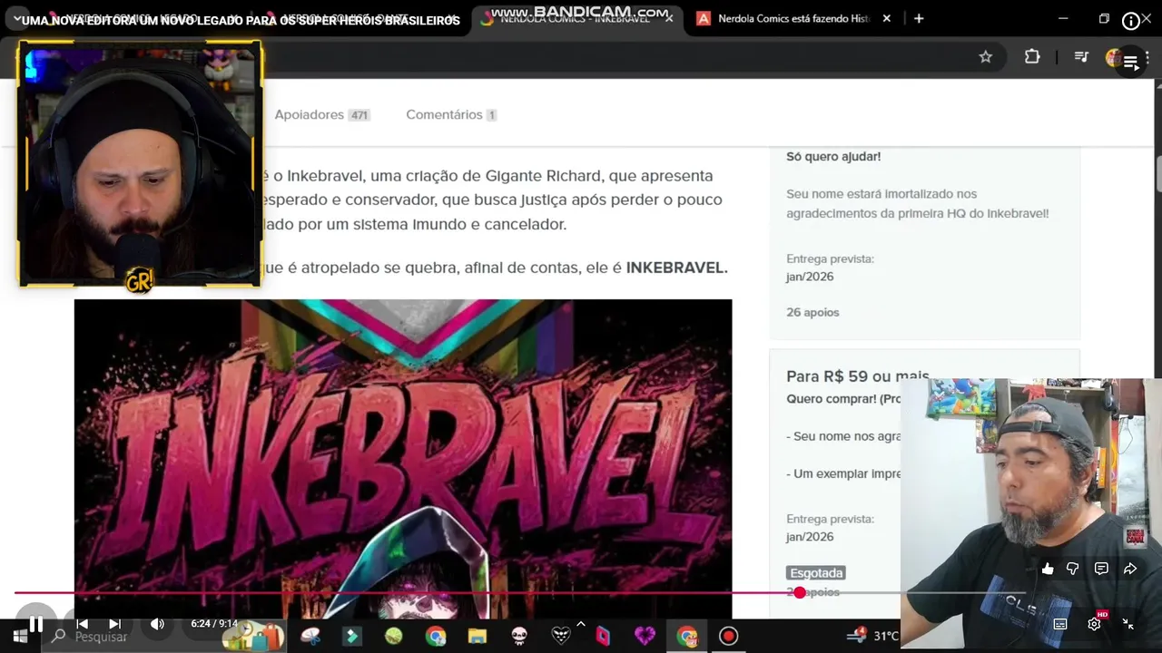Open the active Chrome profile taskbar icon
The image size is (1162, 653).
point(686,636)
